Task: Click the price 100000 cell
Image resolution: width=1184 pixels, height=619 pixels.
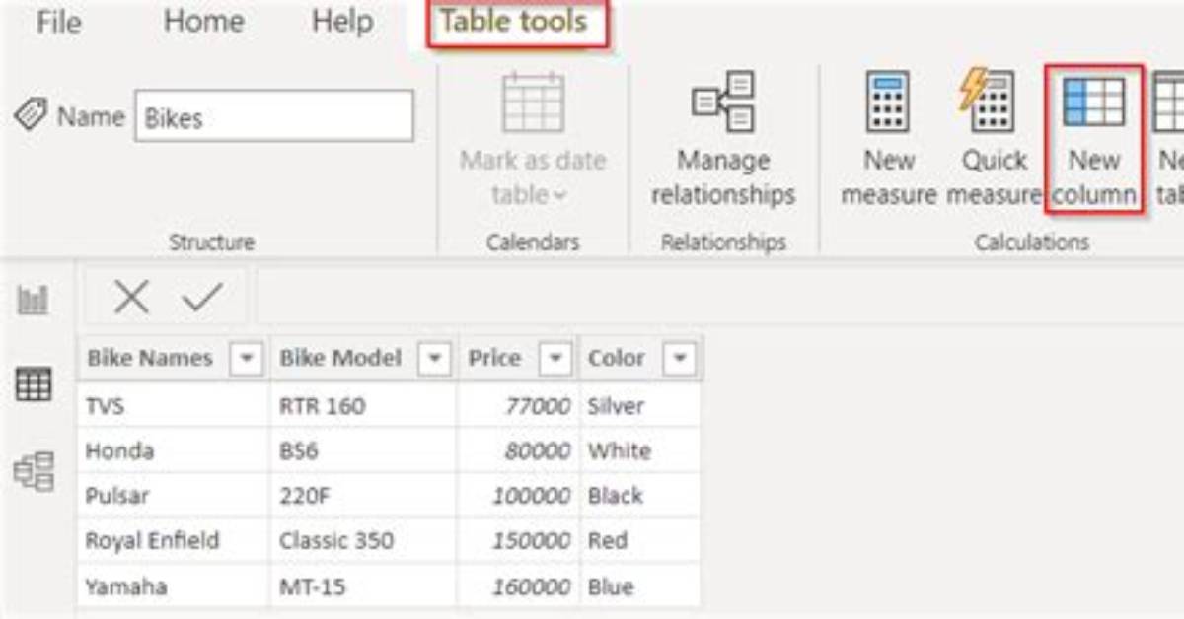Action: click(x=519, y=496)
